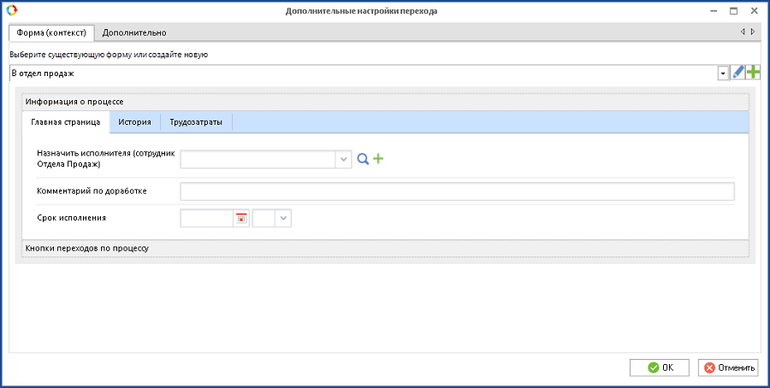Click green plus beside executor search
Viewport: 770px width, 388px height.
click(x=378, y=159)
